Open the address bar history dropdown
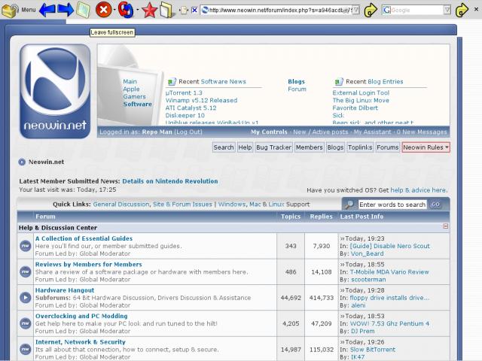Image resolution: width=482 pixels, height=361 pixels. 355,10
